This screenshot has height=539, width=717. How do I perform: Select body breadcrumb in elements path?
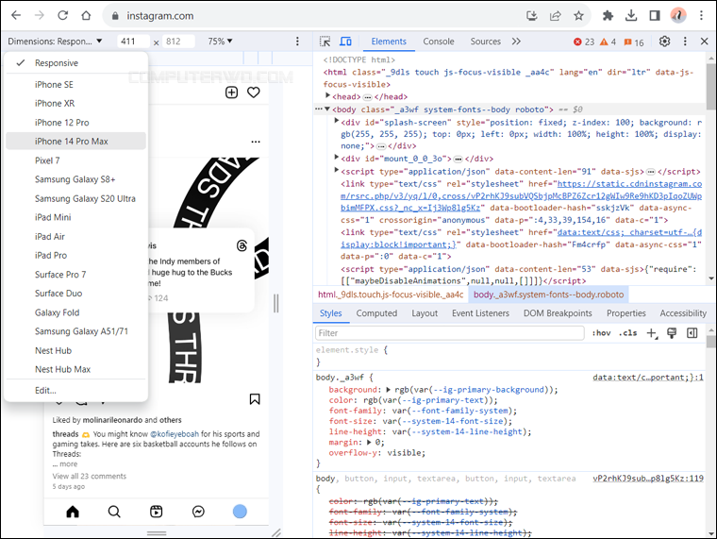(x=548, y=295)
